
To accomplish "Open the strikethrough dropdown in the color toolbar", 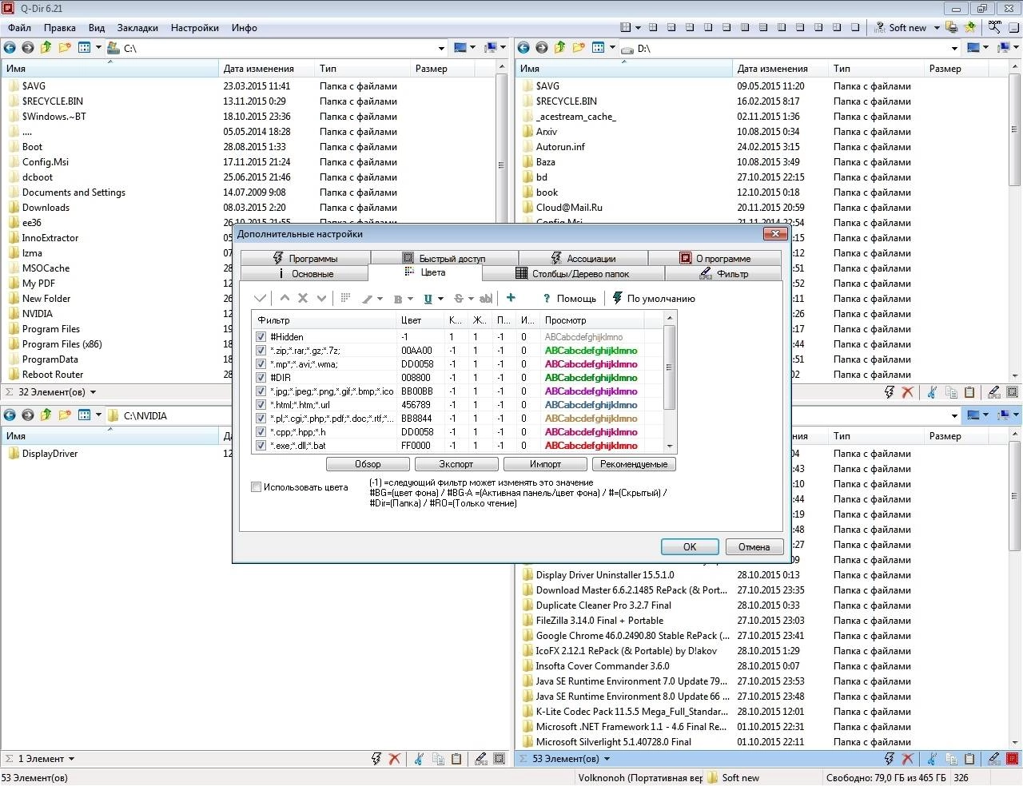I will tap(471, 299).
